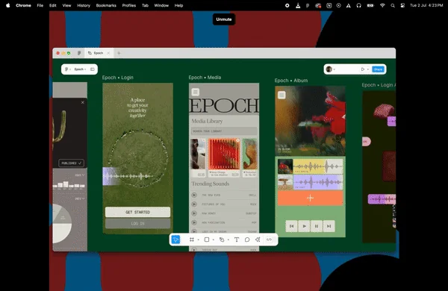The height and width of the screenshot is (291, 448).
Task: Click the headphones menu bar icon
Action: (359, 5)
